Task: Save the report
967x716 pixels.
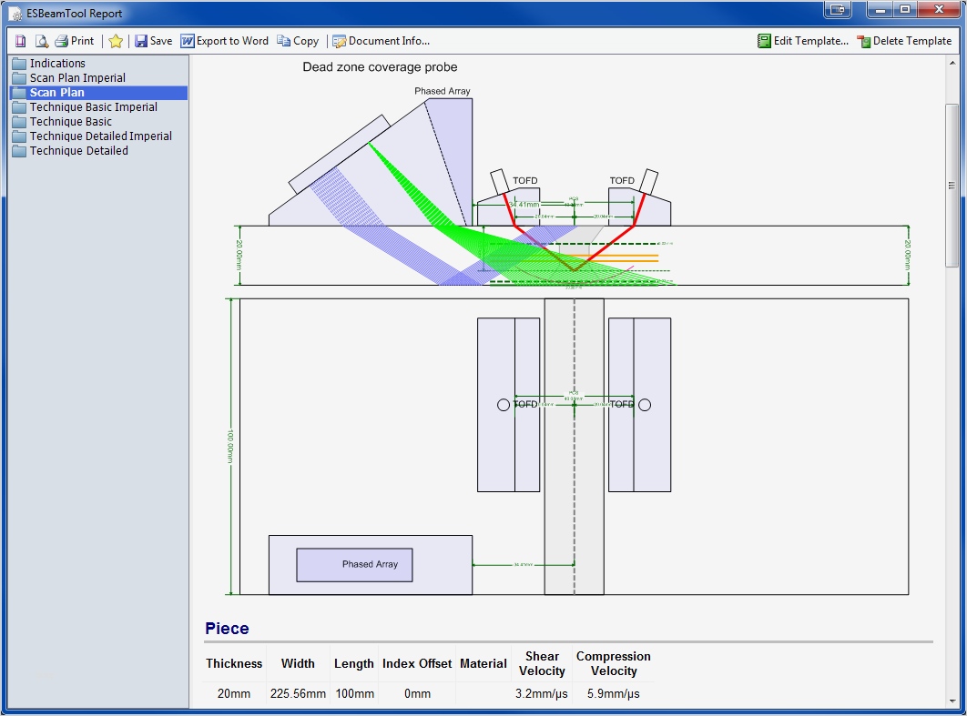Action: point(154,41)
